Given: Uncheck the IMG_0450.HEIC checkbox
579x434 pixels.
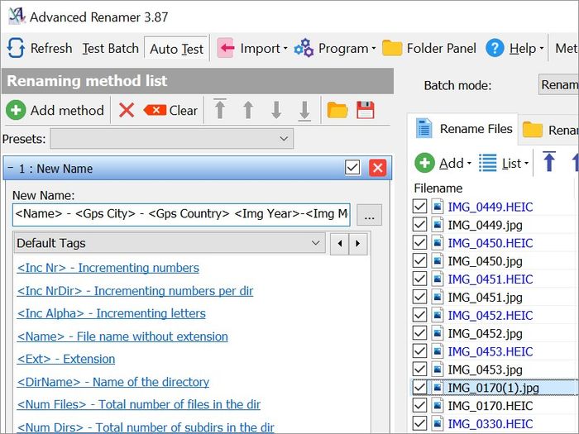Looking at the screenshot, I should (419, 242).
